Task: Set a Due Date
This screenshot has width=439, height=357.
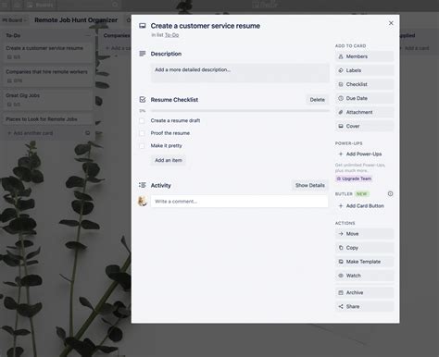Action: tap(364, 98)
